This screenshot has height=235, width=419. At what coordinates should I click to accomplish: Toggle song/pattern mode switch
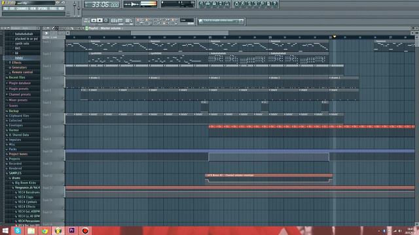(x=86, y=20)
